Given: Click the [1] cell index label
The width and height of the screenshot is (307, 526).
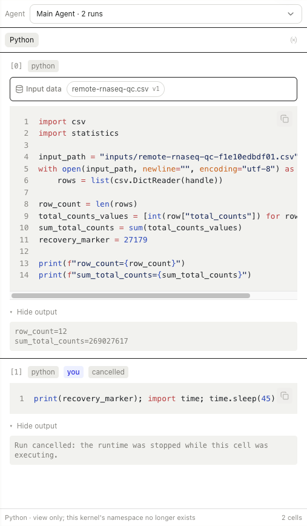Looking at the screenshot, I should pyautogui.click(x=16, y=372).
